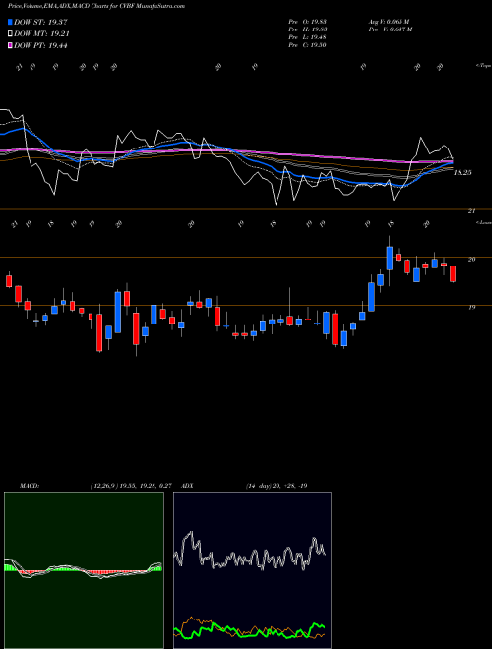This screenshot has height=649, width=492.
Task: Click the 'Pre H: 19.83' value
Action: pos(308,29)
